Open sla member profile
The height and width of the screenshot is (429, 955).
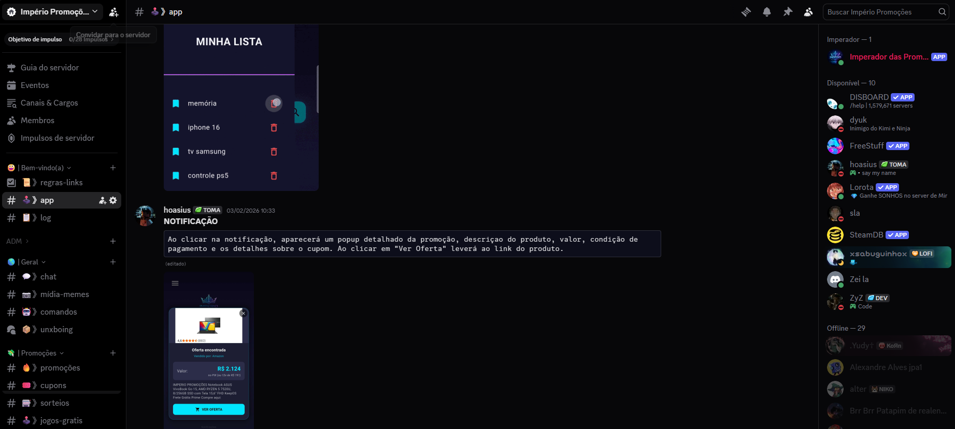[x=887, y=213]
